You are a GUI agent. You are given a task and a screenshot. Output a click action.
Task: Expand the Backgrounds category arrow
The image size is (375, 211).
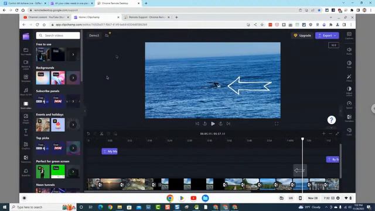(73, 78)
